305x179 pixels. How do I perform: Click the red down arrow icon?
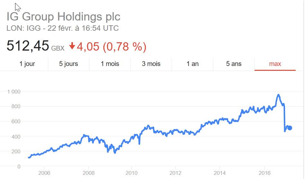coord(72,46)
